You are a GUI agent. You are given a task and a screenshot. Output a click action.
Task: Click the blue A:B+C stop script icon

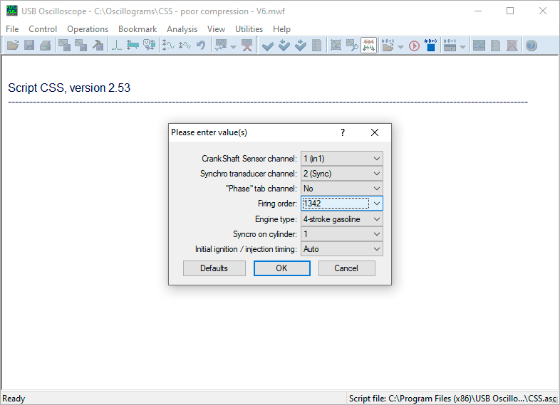pos(430,46)
